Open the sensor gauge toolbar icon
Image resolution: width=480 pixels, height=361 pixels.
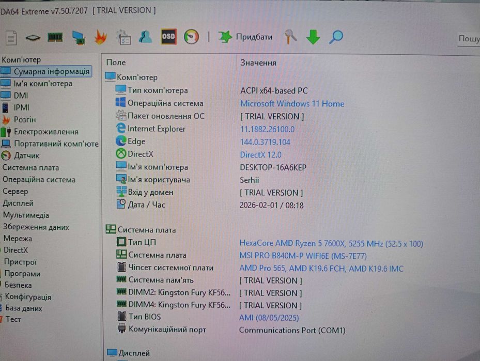tap(191, 37)
